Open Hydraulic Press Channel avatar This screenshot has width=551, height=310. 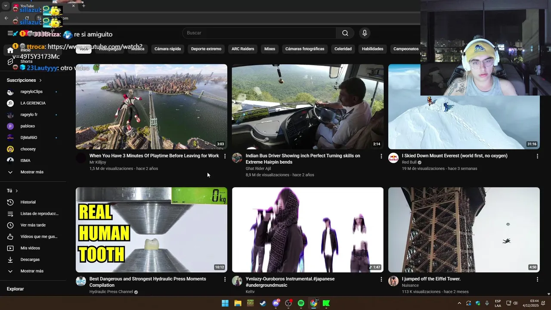[x=81, y=281]
